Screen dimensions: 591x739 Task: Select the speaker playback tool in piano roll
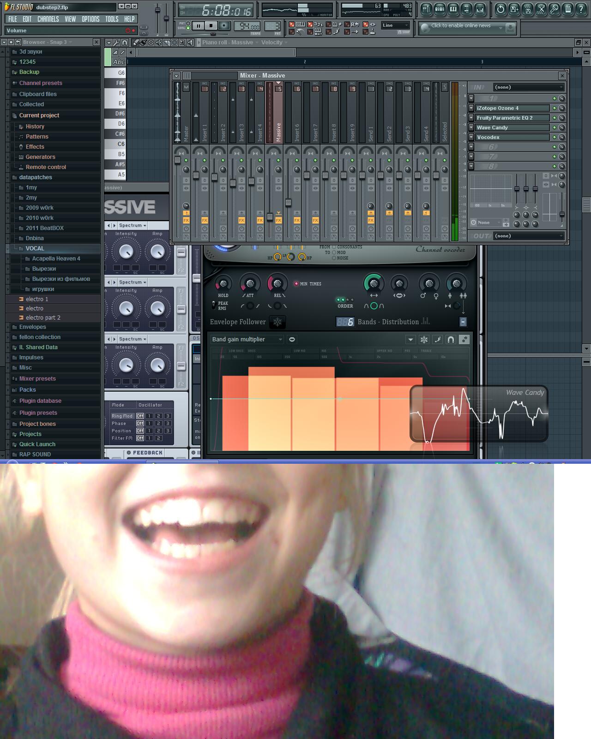[x=190, y=42]
